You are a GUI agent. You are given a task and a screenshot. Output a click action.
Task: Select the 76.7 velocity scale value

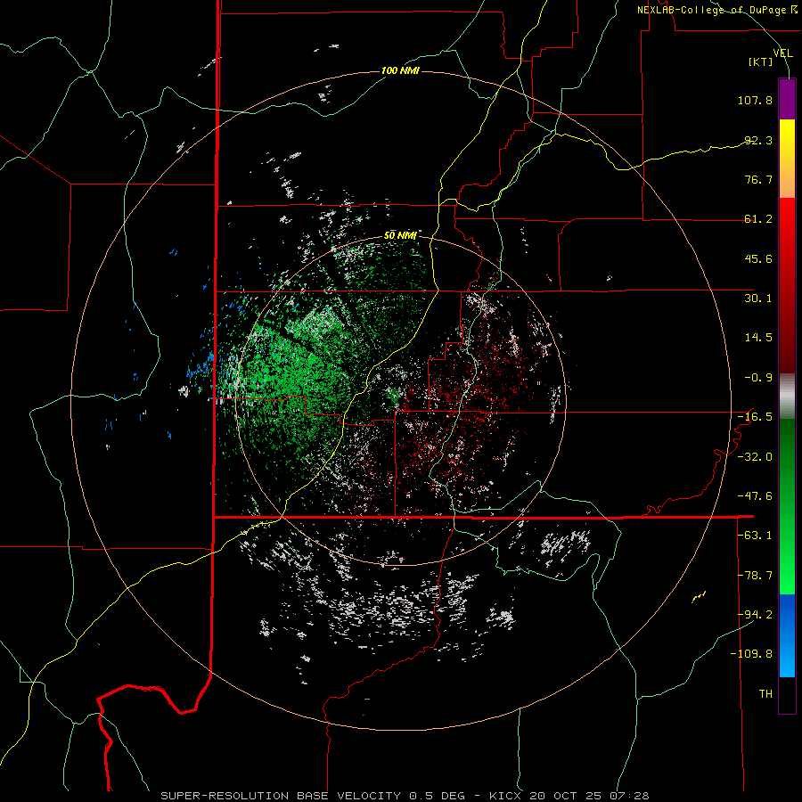click(758, 179)
